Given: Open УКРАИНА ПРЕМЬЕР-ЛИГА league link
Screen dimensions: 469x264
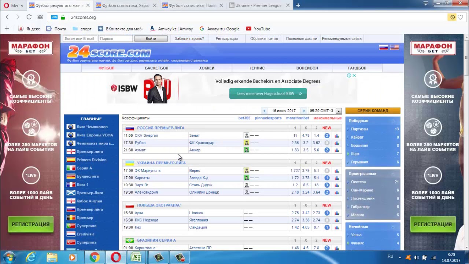Looking at the screenshot, I should (x=161, y=163).
